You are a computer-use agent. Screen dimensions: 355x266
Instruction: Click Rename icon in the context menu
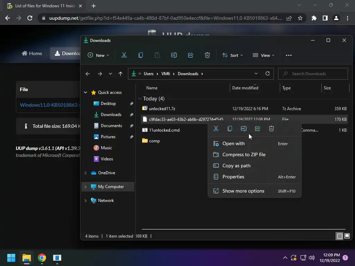tap(244, 129)
